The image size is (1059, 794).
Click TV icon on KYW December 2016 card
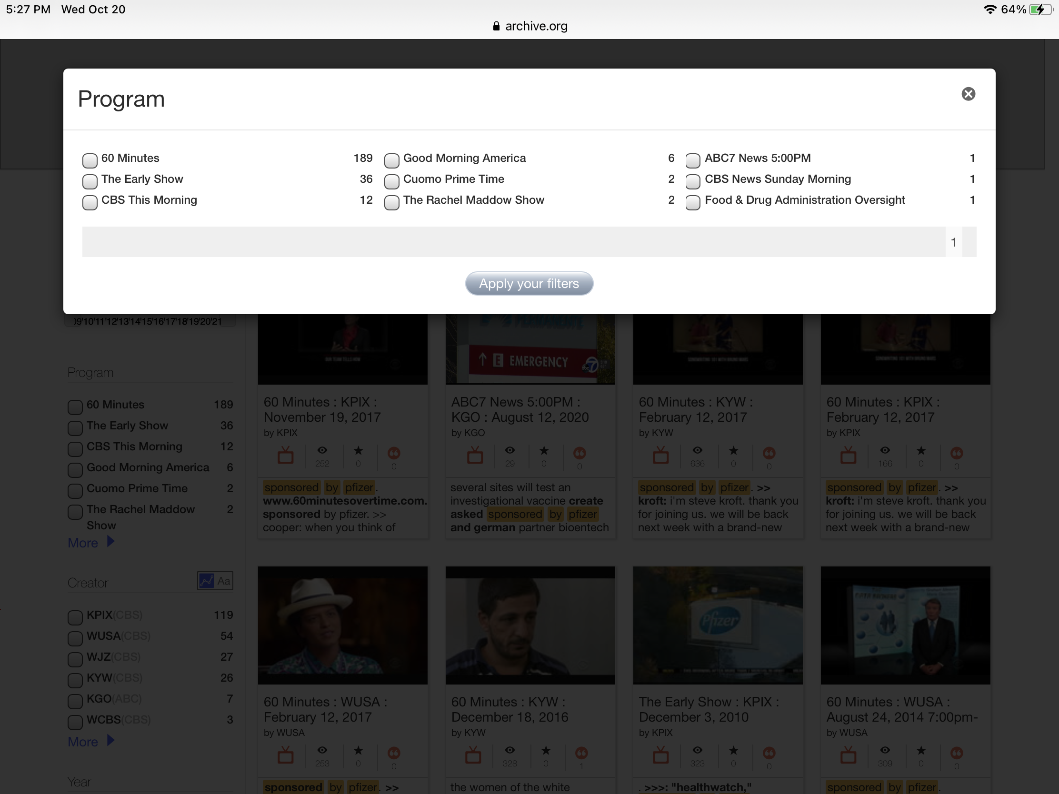click(473, 755)
